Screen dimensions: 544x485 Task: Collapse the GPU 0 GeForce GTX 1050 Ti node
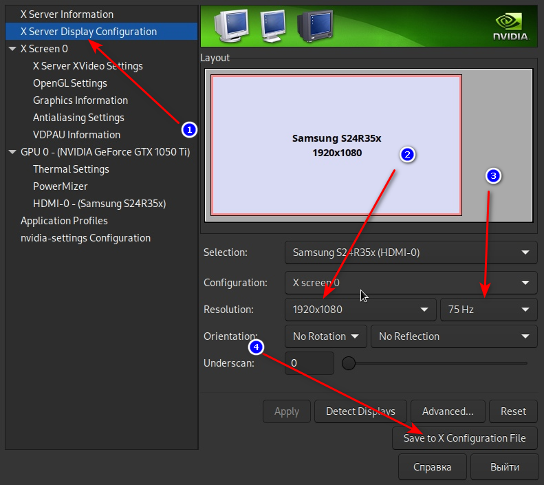click(12, 152)
